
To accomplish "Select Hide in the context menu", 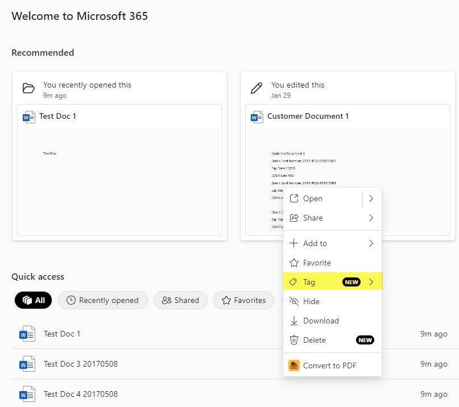I will pyautogui.click(x=332, y=301).
